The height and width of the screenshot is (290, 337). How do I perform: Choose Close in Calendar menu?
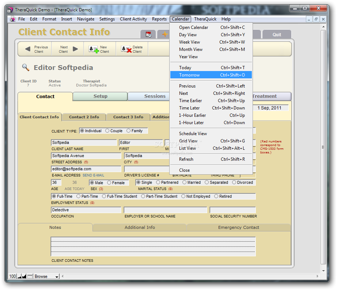[x=211, y=170]
